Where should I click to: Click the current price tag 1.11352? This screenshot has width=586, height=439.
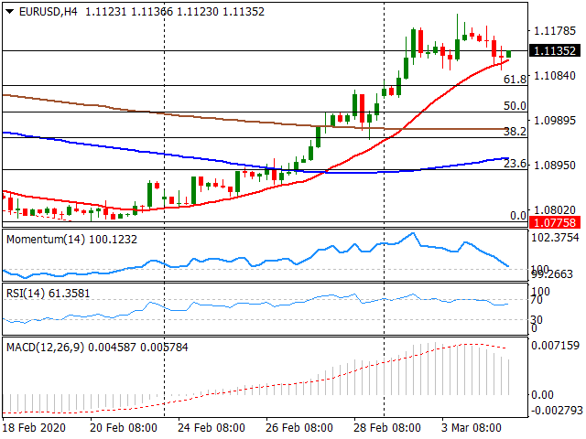pyautogui.click(x=555, y=51)
